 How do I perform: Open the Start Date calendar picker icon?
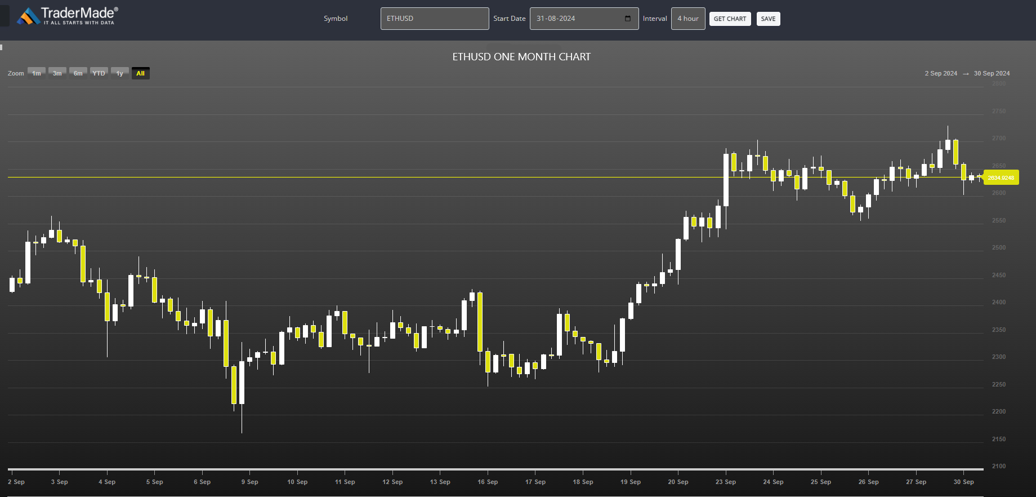[x=628, y=19]
